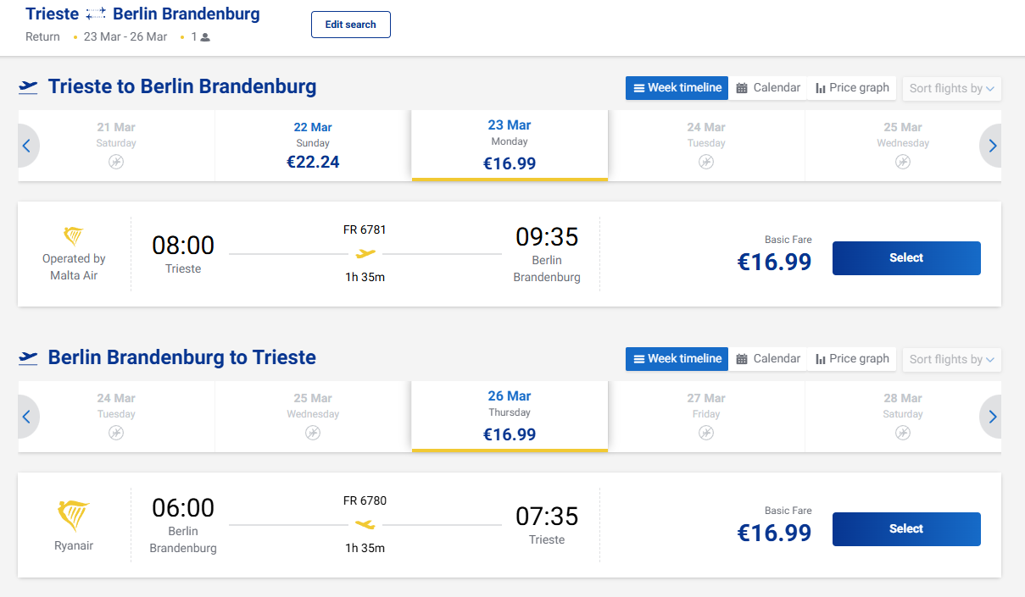Switch outbound view to Price graph
The height and width of the screenshot is (597, 1025).
[852, 88]
